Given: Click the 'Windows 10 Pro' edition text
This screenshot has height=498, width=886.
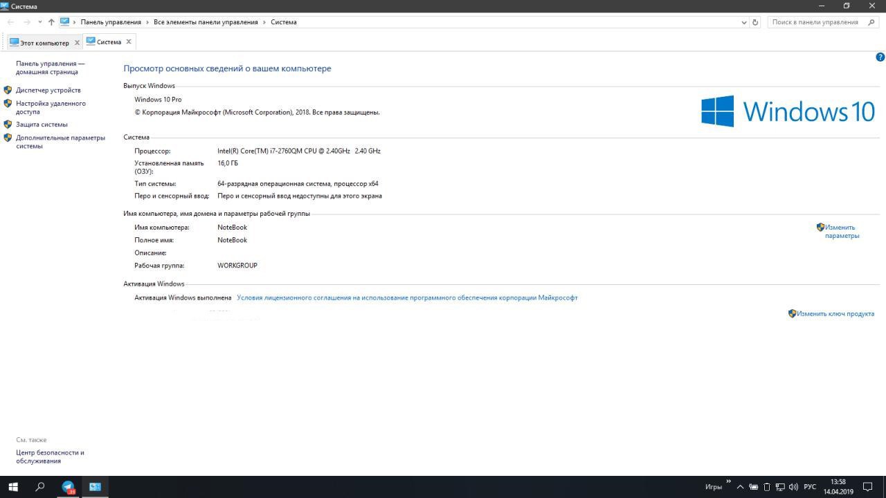Looking at the screenshot, I should 158,100.
